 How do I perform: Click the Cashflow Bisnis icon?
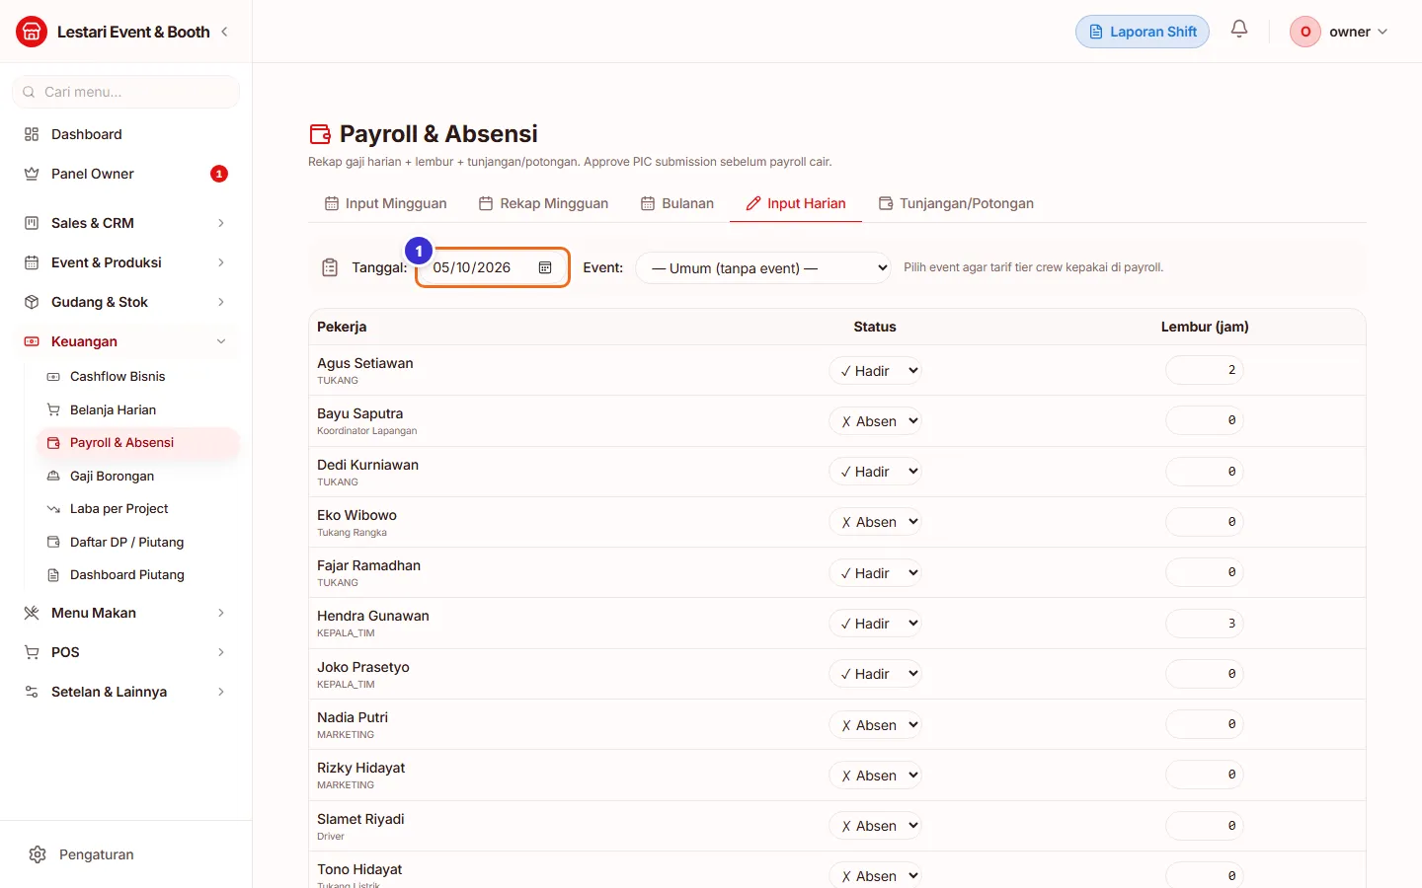point(53,377)
